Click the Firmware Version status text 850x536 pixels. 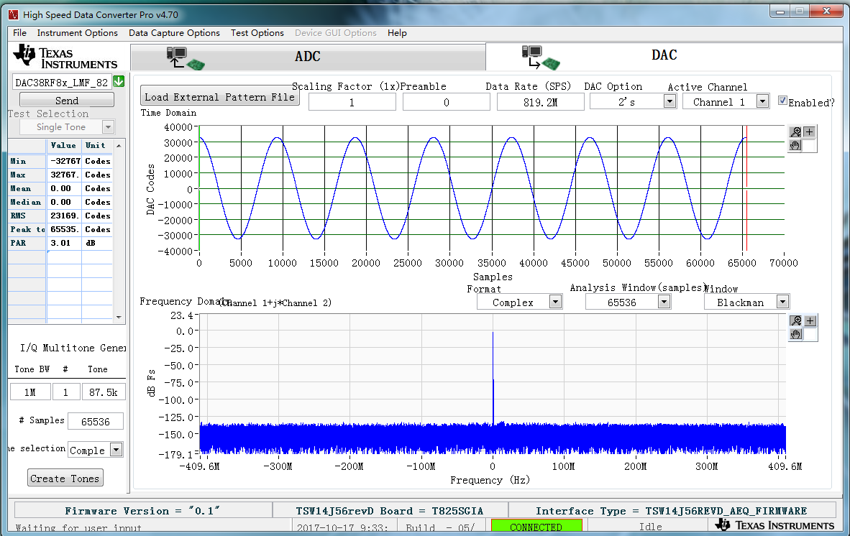coord(142,511)
